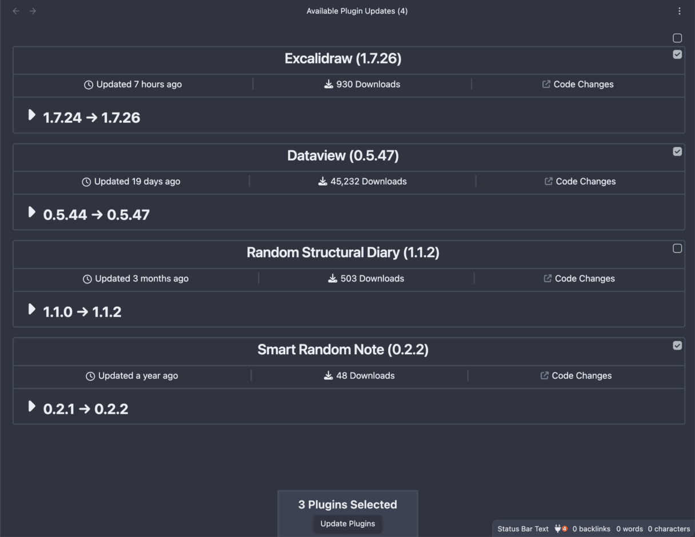The height and width of the screenshot is (537, 695).
Task: Open the more options menu
Action: 679,11
